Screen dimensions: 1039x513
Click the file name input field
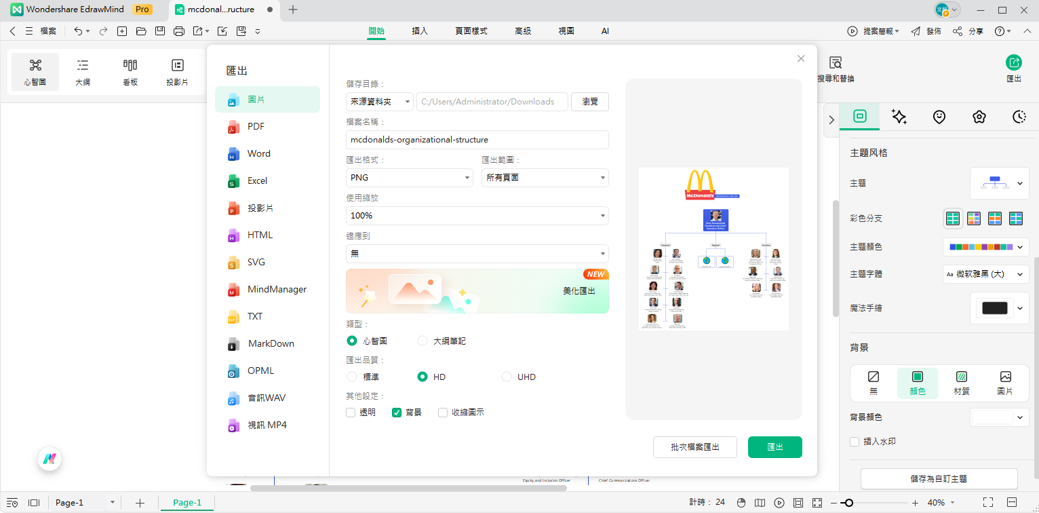pyautogui.click(x=477, y=140)
